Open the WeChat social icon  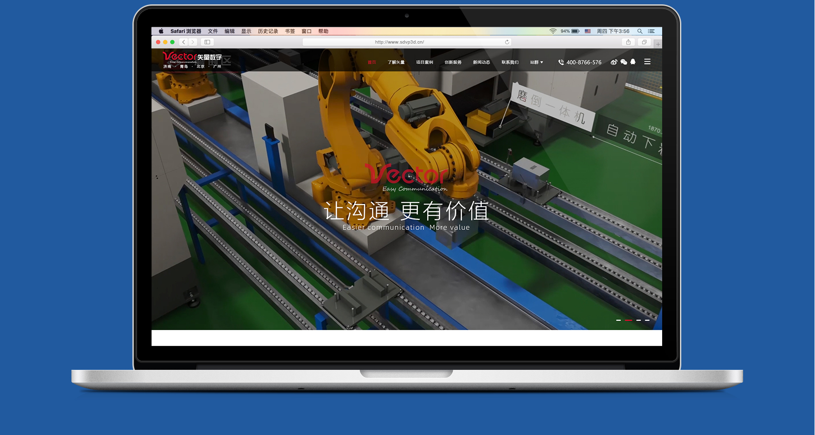(x=623, y=62)
